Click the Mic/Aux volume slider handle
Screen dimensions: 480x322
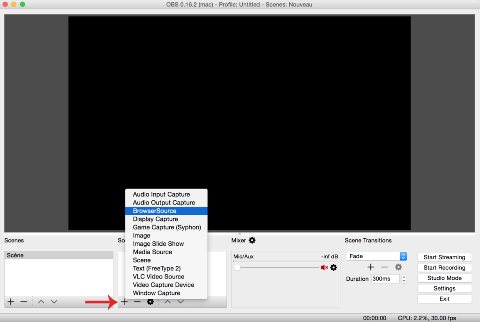tap(237, 267)
